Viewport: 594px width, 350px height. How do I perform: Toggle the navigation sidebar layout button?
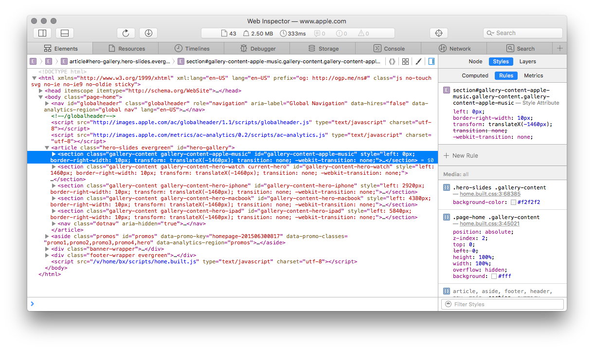(42, 33)
